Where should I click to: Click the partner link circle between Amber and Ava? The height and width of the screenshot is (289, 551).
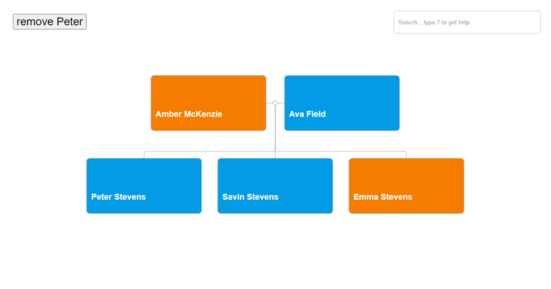pos(275,103)
